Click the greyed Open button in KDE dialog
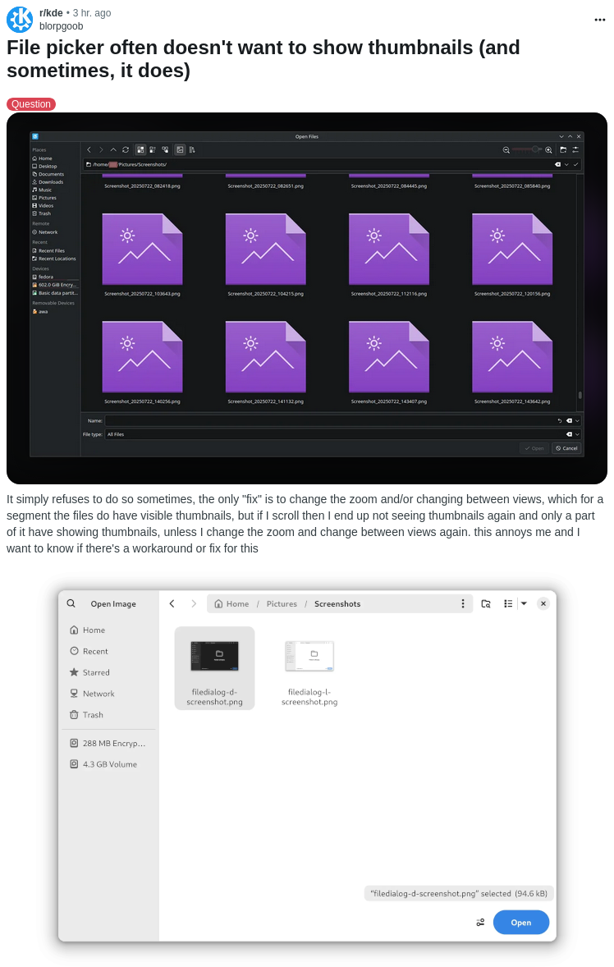Screen dimensions: 614x967 pos(534,448)
